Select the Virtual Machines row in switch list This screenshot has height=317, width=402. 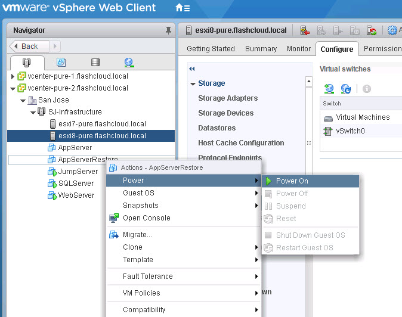coord(361,117)
